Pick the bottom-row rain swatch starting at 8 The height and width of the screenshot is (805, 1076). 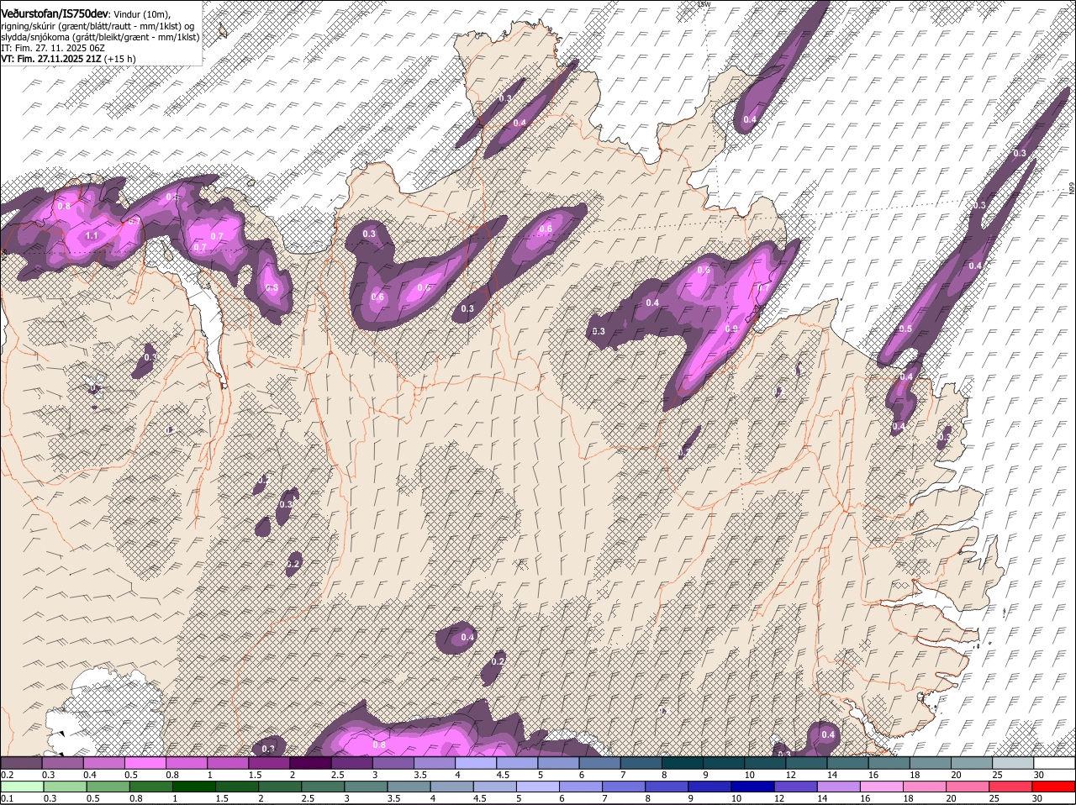[x=667, y=787]
